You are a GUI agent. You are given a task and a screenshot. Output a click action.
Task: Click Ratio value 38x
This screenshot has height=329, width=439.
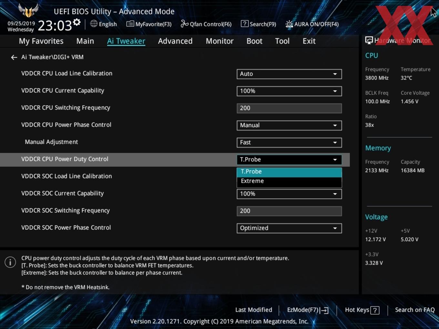tap(369, 125)
